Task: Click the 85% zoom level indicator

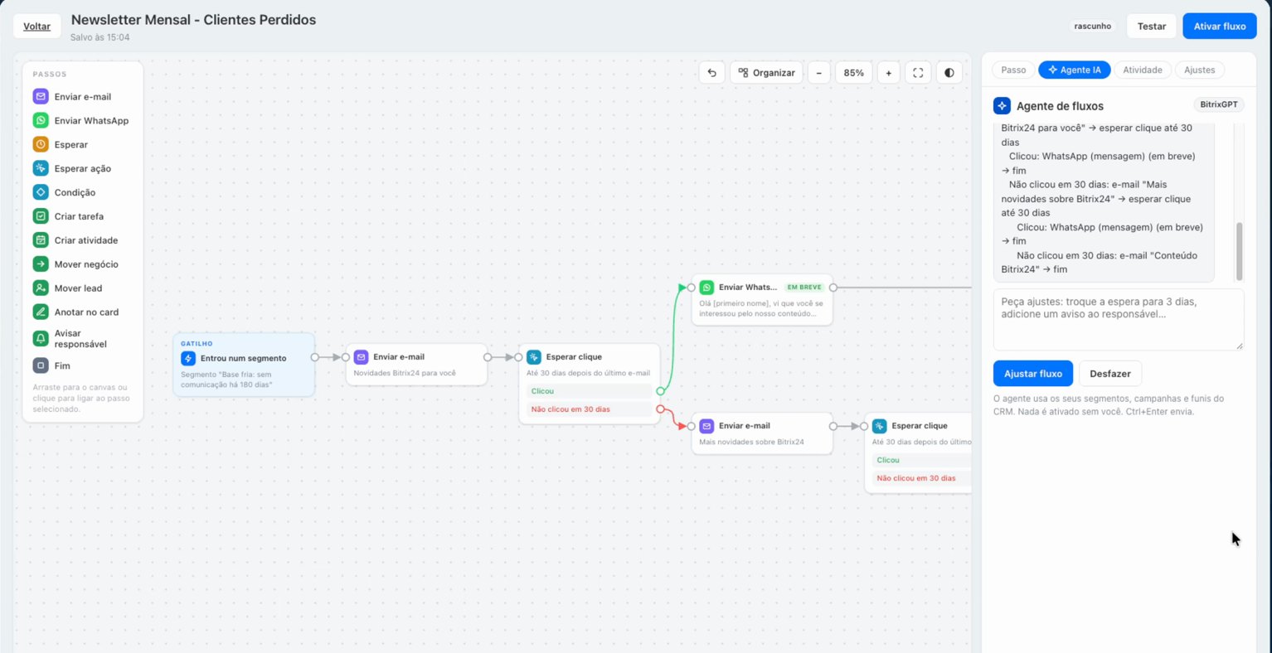Action: pos(854,73)
